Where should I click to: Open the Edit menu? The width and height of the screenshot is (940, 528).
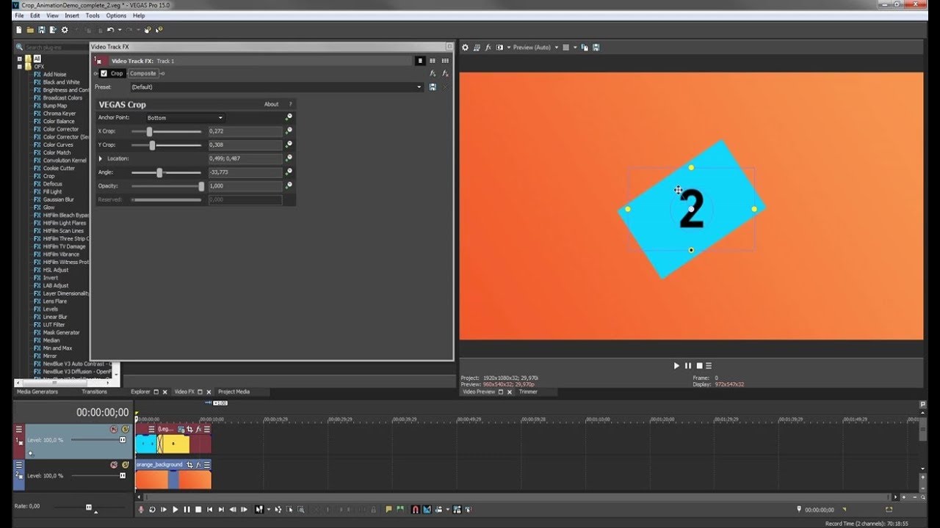coord(35,15)
